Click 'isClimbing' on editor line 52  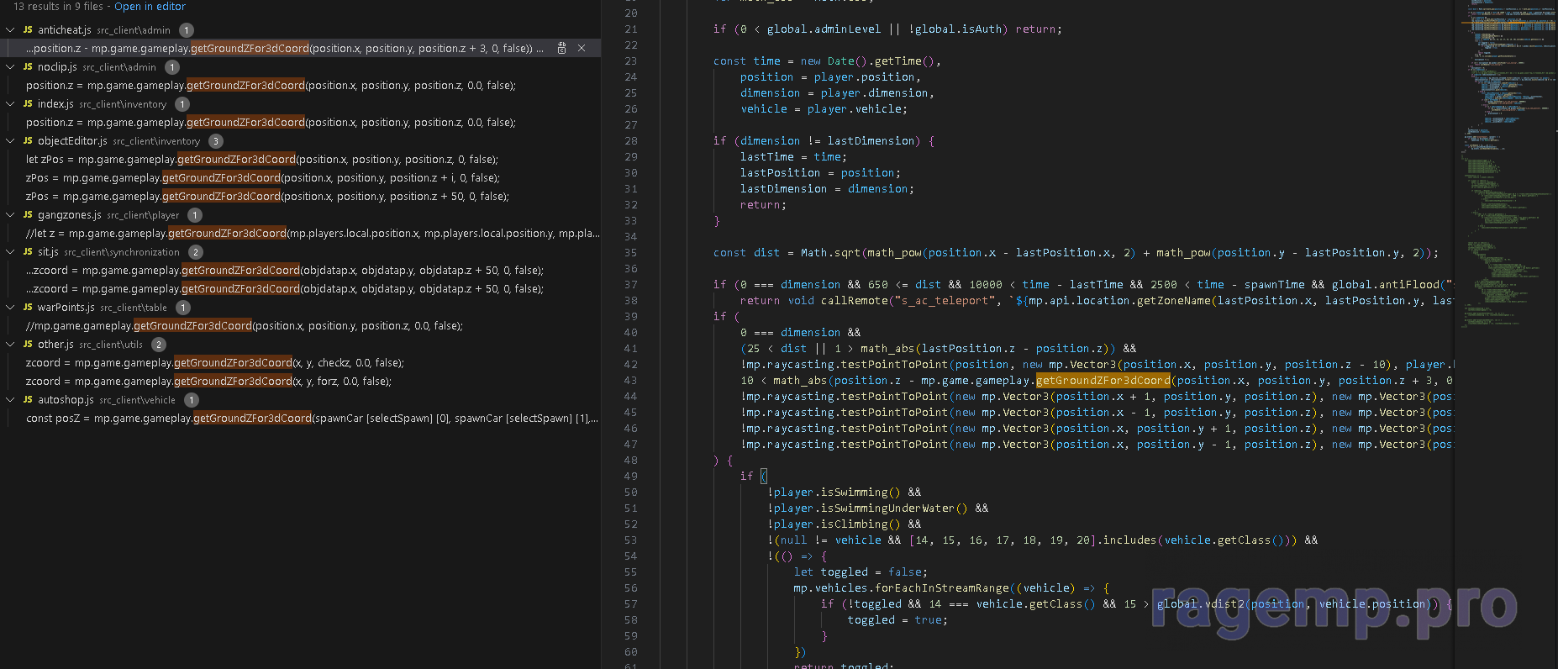tap(854, 524)
